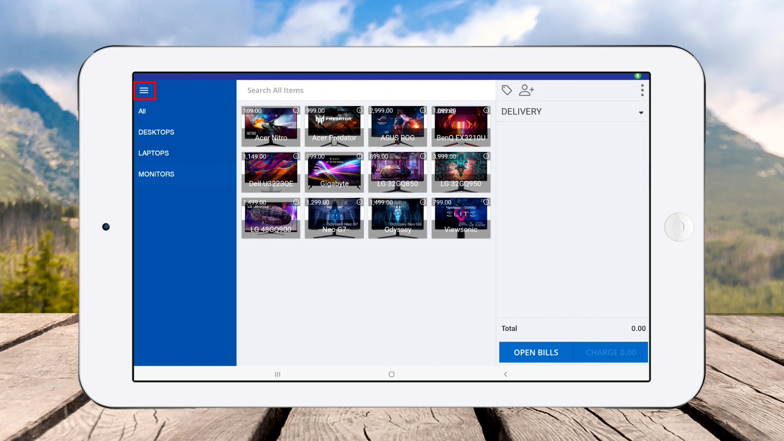Open info icon on Acer Nitro tile

coord(296,110)
